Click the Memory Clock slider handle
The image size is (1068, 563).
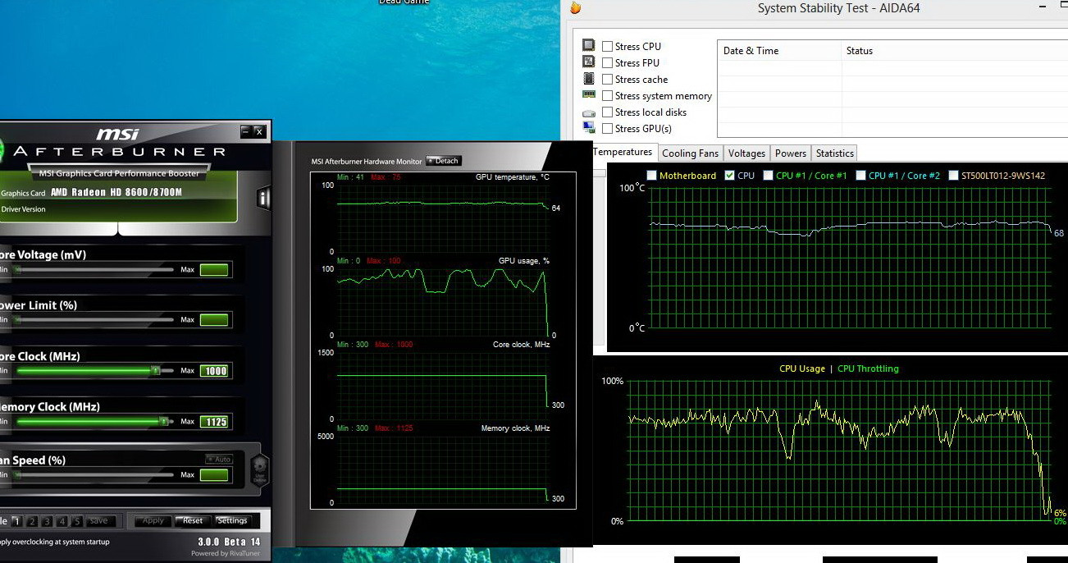click(x=163, y=422)
